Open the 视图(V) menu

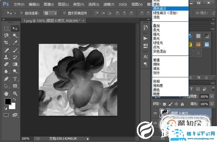[137, 4]
